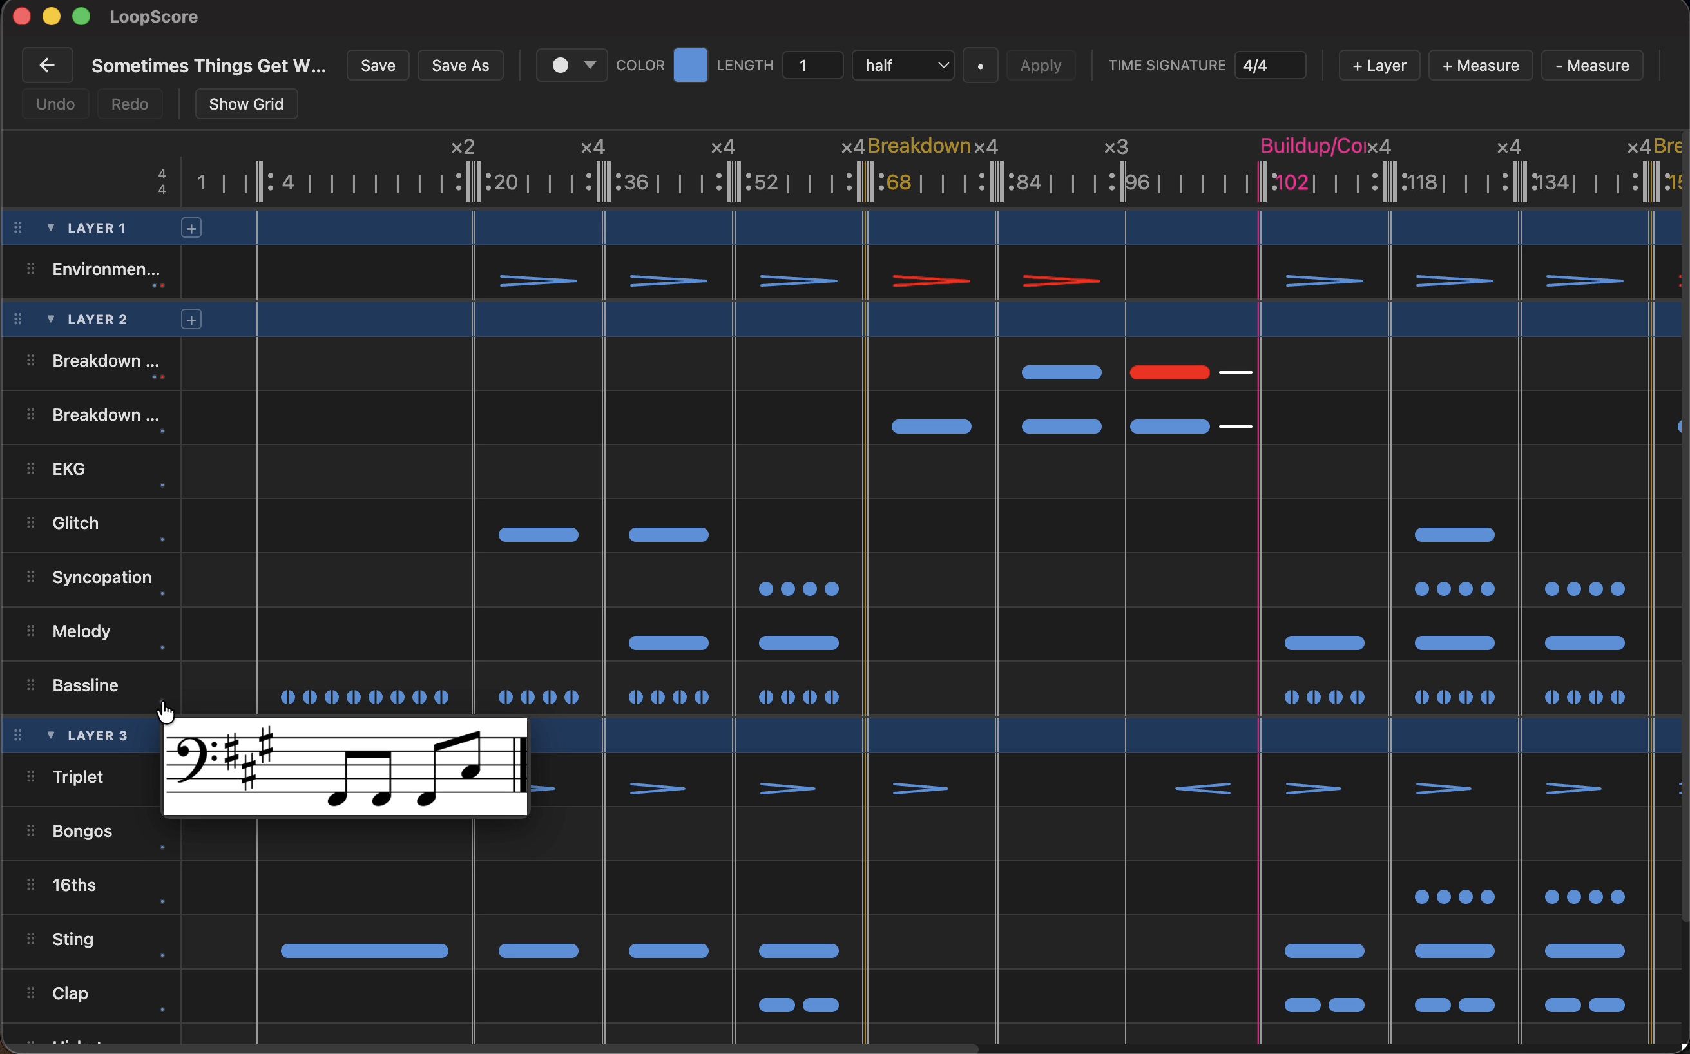Click the Apply button
Image resolution: width=1690 pixels, height=1054 pixels.
pyautogui.click(x=1040, y=66)
